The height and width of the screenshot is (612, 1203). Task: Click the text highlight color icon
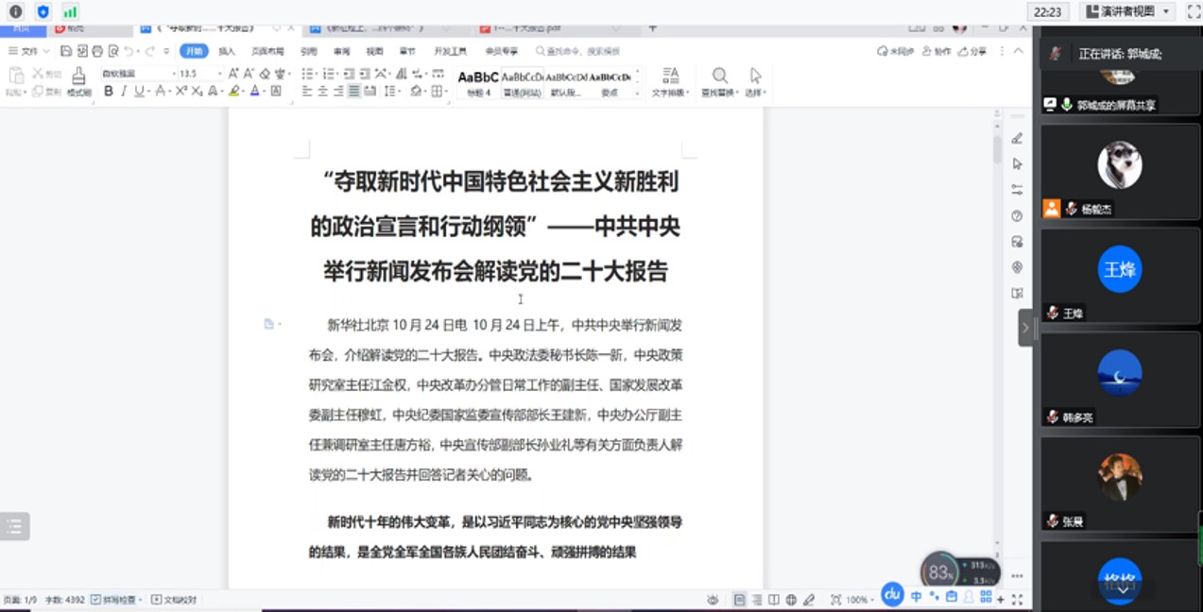[x=234, y=92]
